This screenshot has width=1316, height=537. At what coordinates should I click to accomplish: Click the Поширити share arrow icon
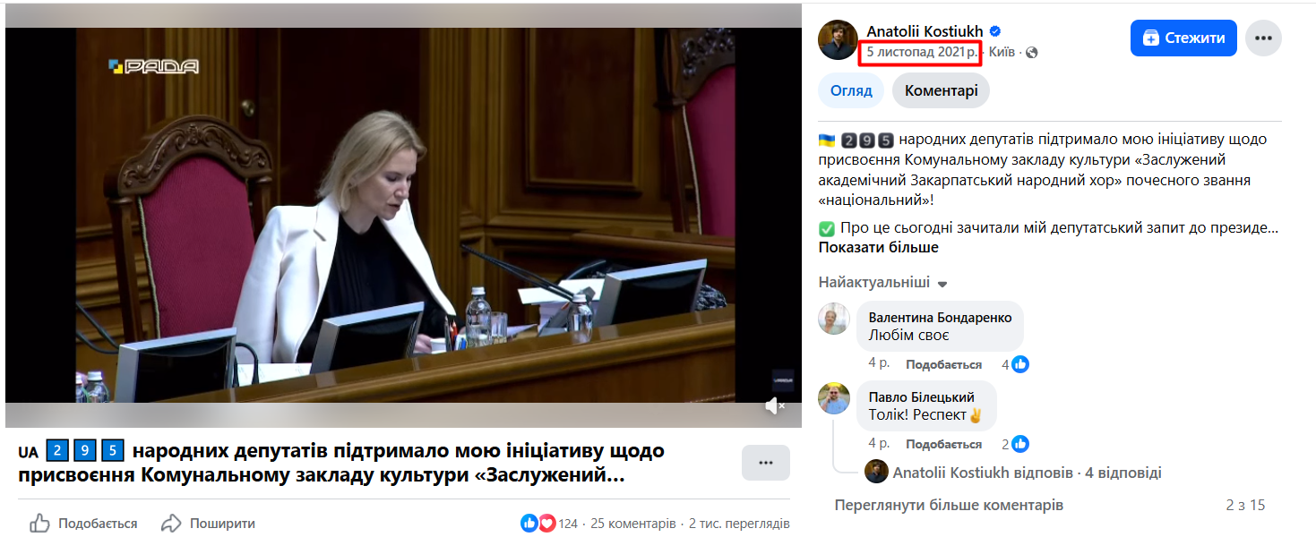pos(171,524)
